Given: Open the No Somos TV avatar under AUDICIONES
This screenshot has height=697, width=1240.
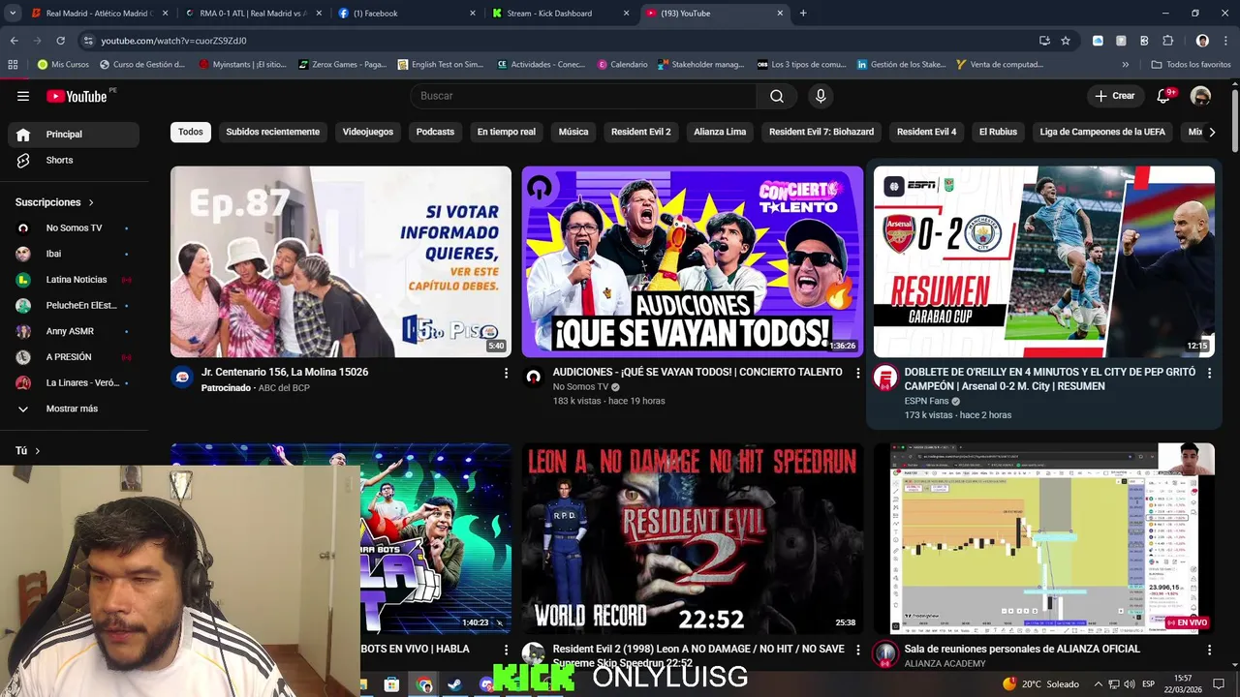Looking at the screenshot, I should [534, 378].
